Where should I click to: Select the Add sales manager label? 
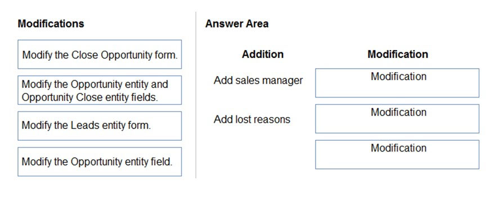tap(258, 81)
